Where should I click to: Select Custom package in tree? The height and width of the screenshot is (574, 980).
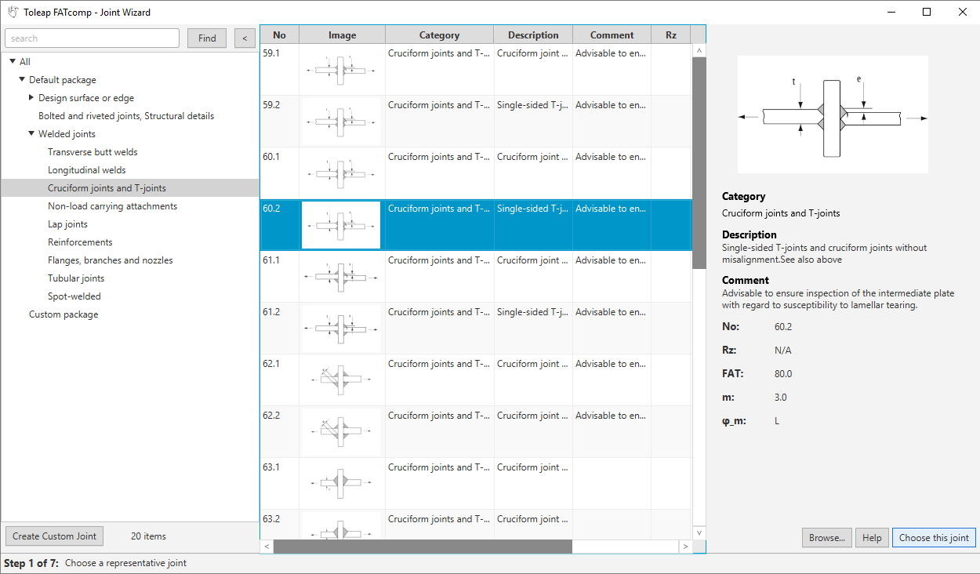coord(64,314)
